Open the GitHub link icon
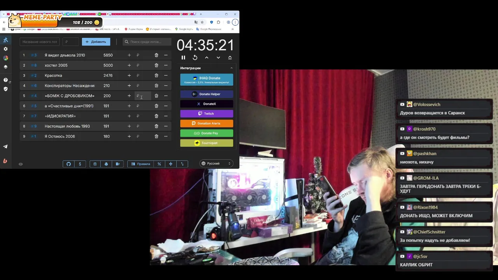 68,164
